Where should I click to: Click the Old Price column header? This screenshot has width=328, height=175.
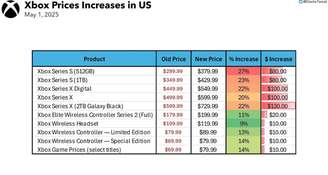174,59
